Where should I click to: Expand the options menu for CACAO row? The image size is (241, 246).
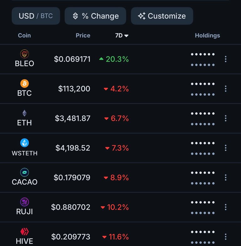(226, 178)
